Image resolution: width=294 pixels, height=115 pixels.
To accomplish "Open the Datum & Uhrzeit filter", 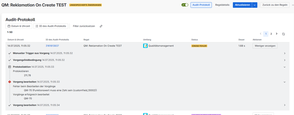I will pos(19,26).
